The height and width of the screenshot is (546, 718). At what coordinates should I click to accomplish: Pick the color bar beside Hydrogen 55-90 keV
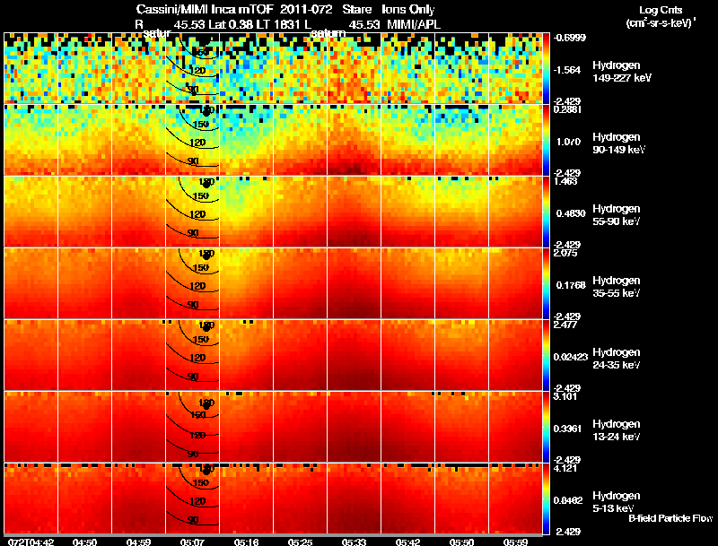coord(546,212)
